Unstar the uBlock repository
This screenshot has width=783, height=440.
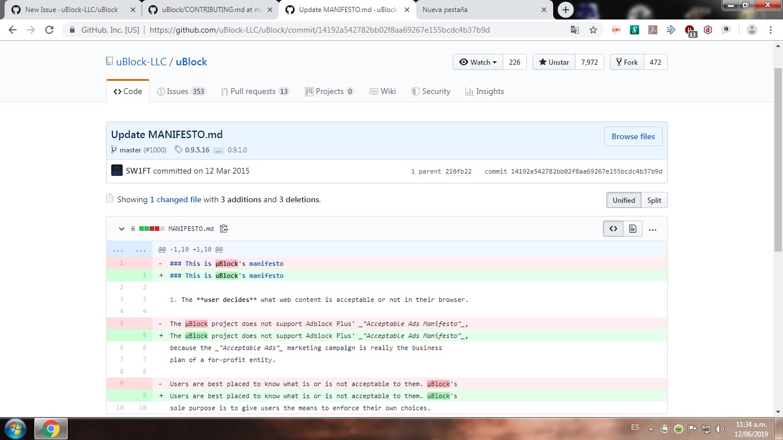coord(553,62)
